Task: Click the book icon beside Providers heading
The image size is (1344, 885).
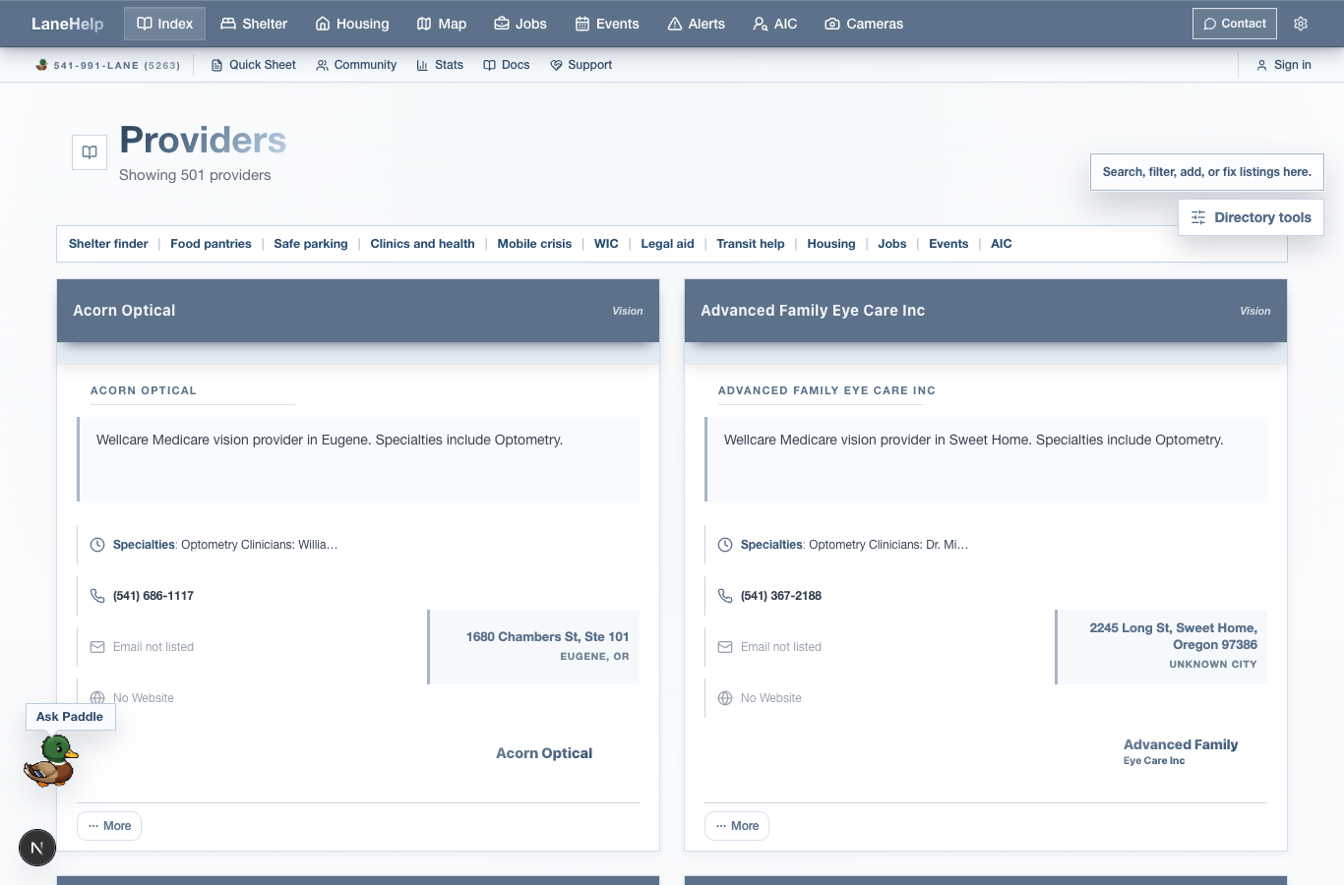Action: point(90,152)
